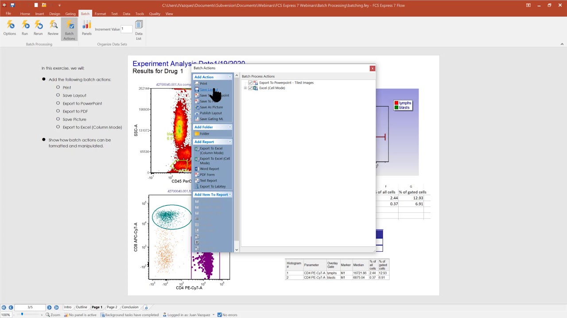Screen dimensions: 567x318
Task: Open the Conclusion layout tab
Action: 130,307
